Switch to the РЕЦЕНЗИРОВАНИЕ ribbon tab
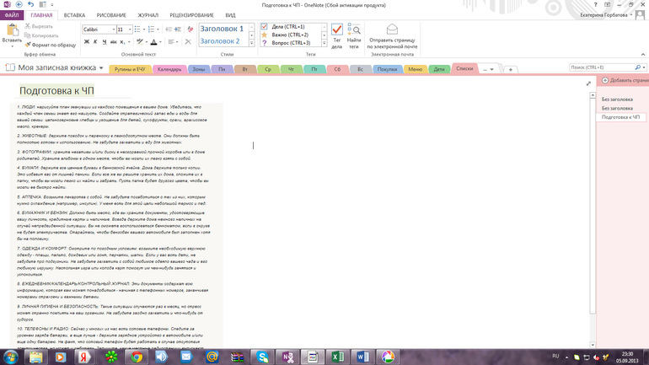Image resolution: width=649 pixels, height=365 pixels. [x=191, y=15]
